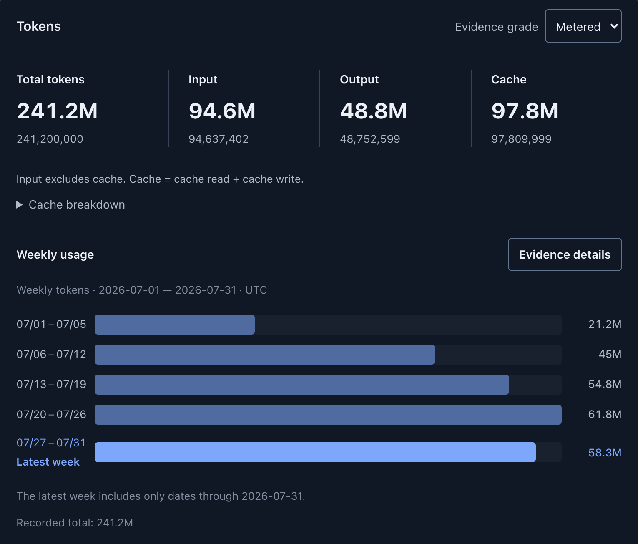Click the 07/06 – 07/12 date label
The height and width of the screenshot is (544, 638).
coord(51,354)
